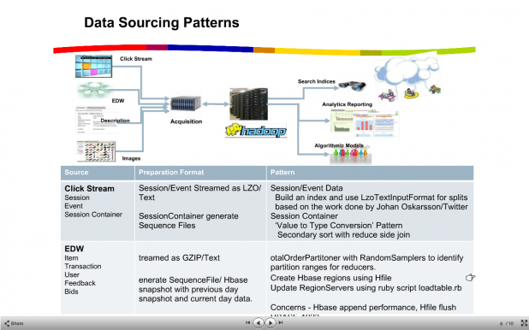Click the Search Indices label
529x330 pixels.
click(317, 81)
